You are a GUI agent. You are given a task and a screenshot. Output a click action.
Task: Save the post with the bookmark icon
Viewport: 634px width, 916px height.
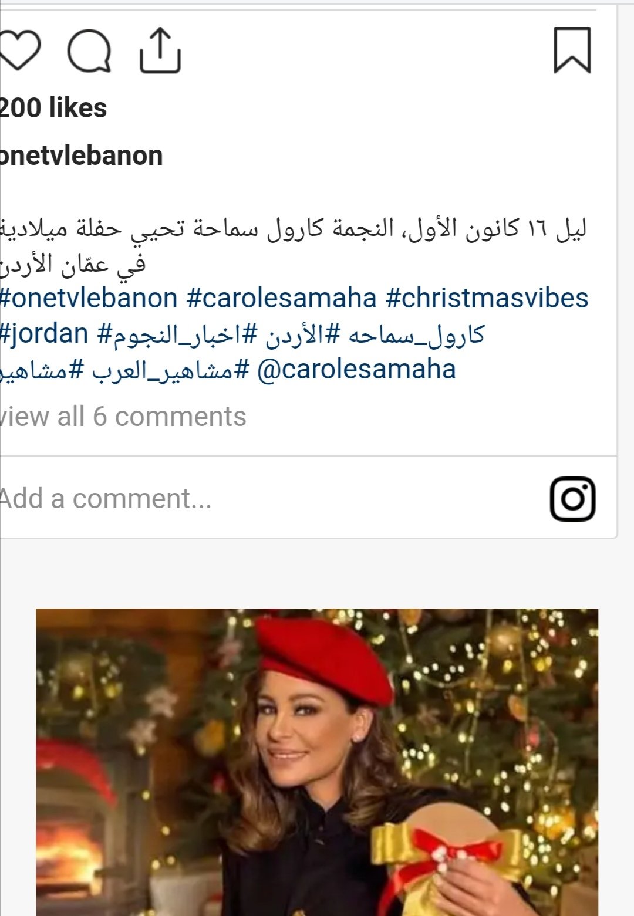coord(572,50)
